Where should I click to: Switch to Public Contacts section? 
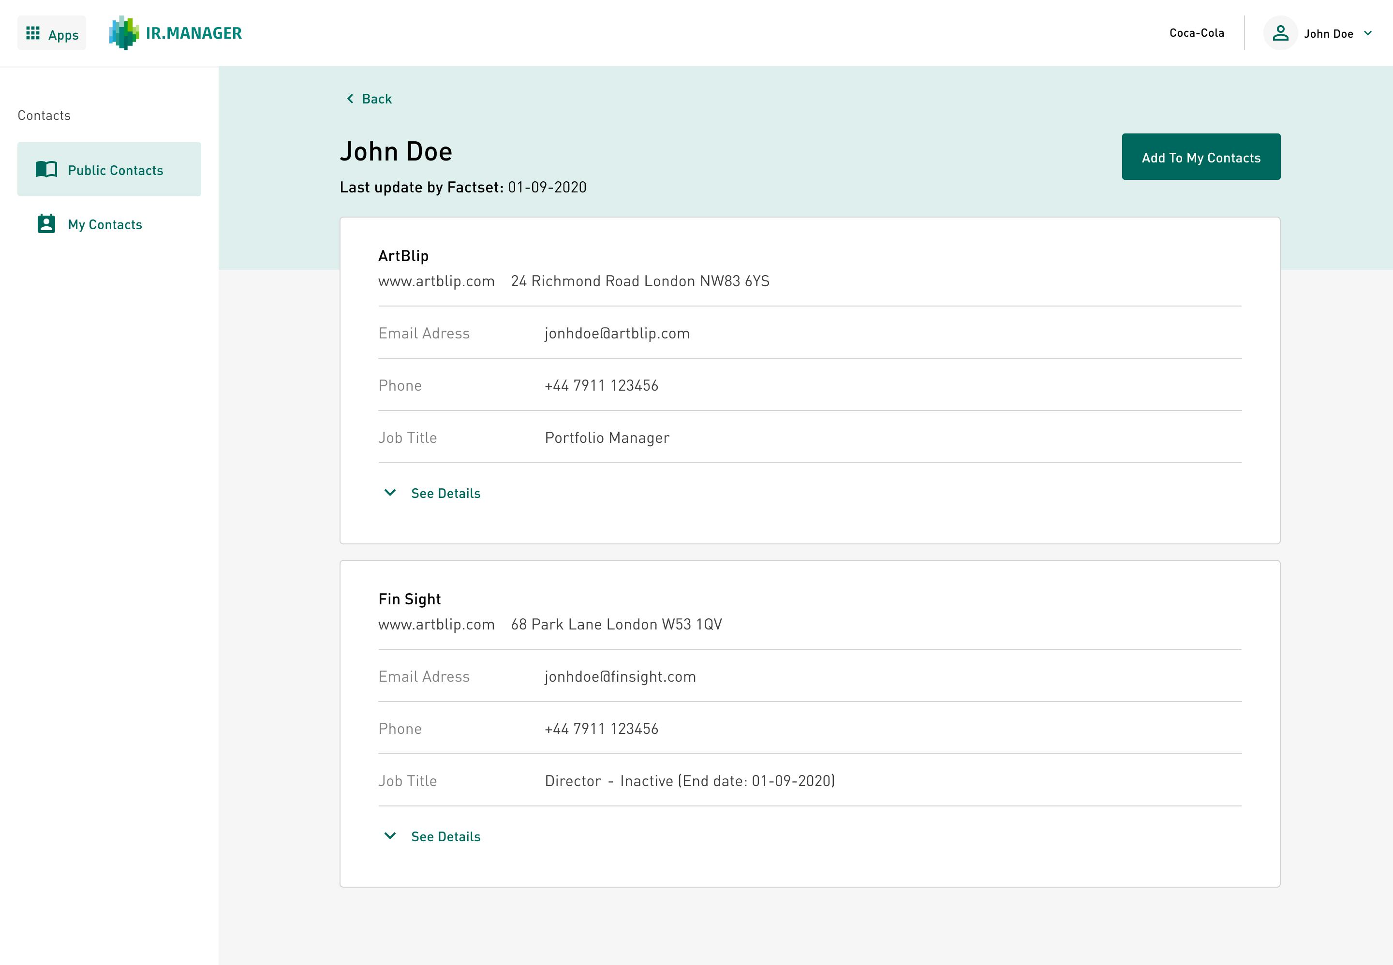click(x=115, y=170)
